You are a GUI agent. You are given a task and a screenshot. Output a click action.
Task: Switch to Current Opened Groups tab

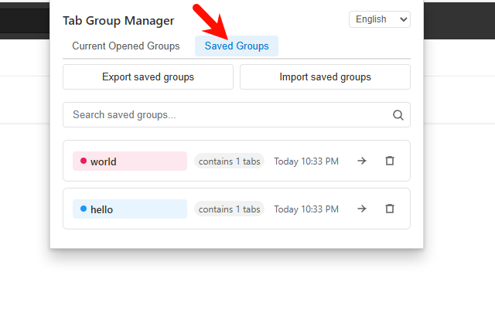coord(126,46)
